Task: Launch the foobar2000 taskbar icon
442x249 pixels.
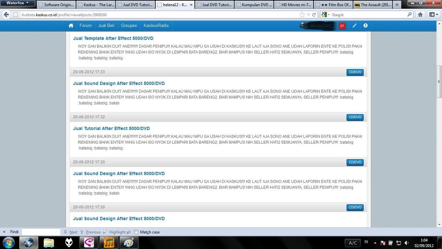Action: point(69,243)
